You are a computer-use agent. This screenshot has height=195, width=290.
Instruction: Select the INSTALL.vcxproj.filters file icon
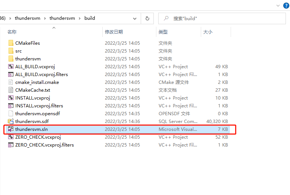tap(11, 106)
